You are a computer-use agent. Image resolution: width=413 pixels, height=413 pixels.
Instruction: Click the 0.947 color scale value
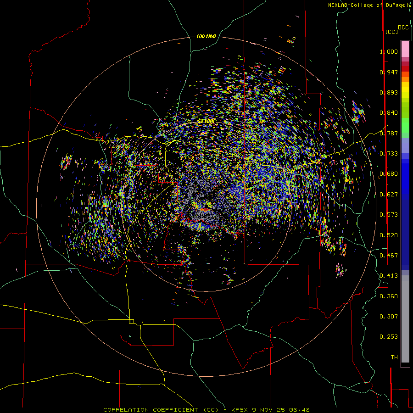(x=389, y=72)
